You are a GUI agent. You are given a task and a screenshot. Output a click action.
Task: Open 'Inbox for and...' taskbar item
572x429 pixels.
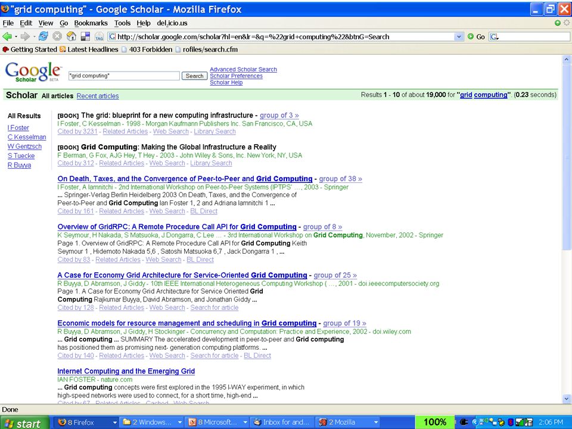click(282, 422)
